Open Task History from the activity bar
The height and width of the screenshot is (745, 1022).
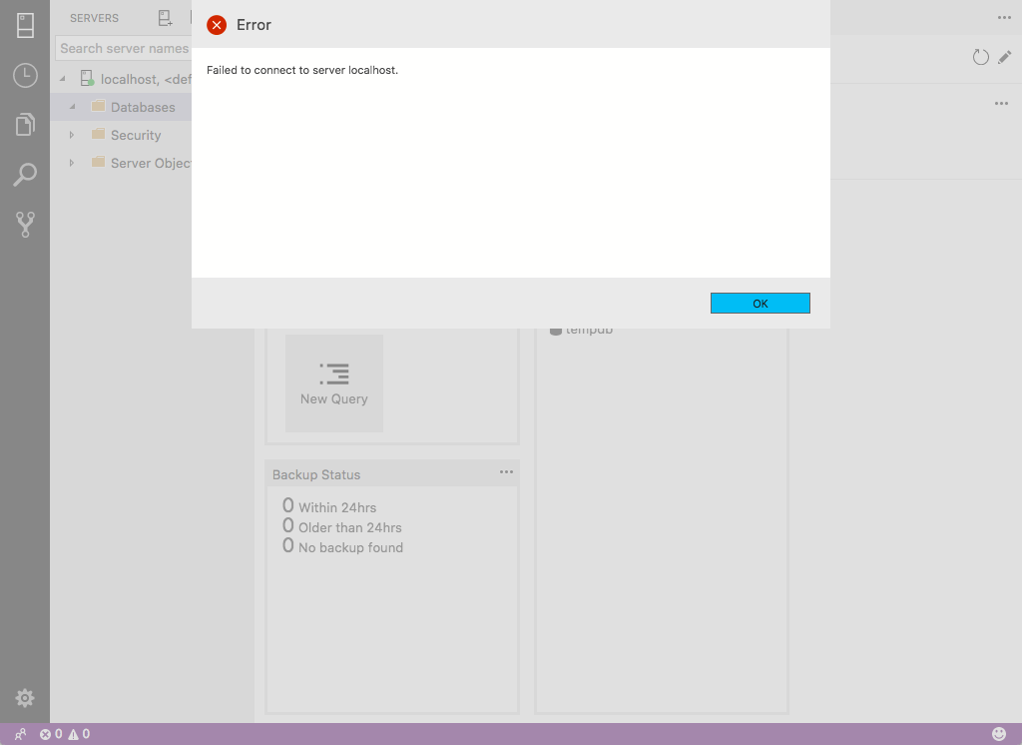[24, 75]
